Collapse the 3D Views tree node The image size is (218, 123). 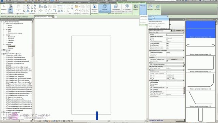pos(4,29)
